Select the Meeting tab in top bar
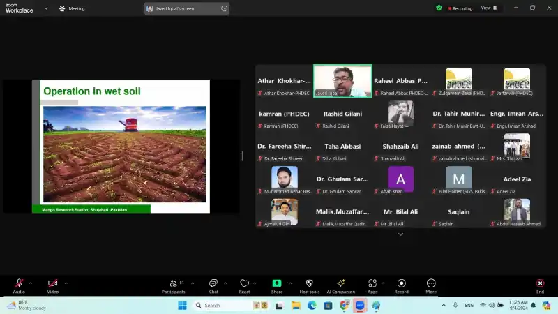Screen dimensions: 558x314 tap(72, 8)
